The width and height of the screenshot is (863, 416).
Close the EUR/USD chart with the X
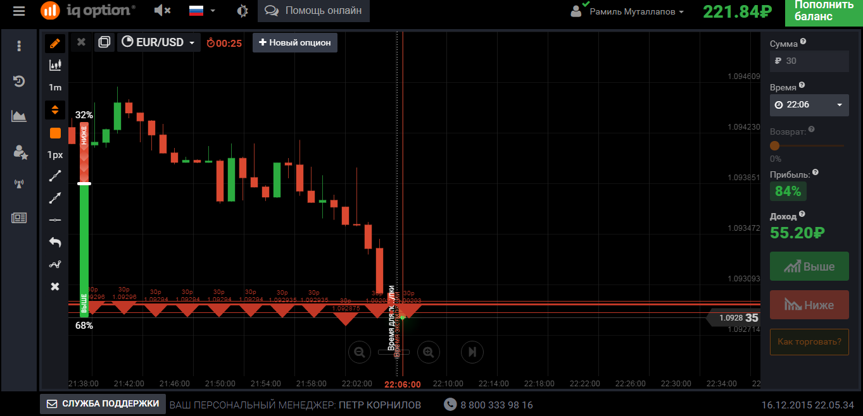(81, 42)
